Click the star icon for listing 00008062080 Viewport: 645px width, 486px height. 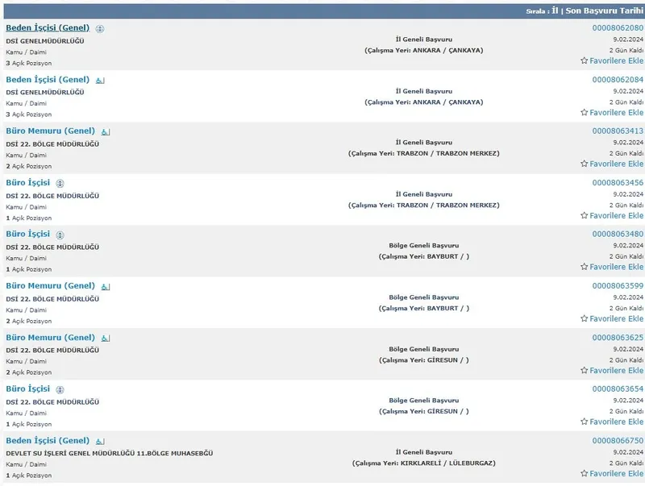click(x=584, y=60)
